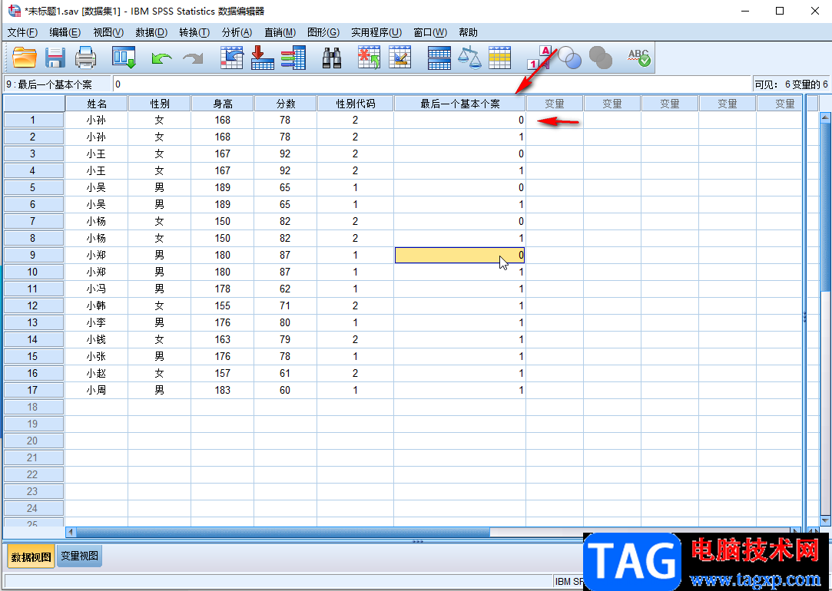Open the 文件(F) menu
Viewport: 832px width, 591px height.
[22, 32]
